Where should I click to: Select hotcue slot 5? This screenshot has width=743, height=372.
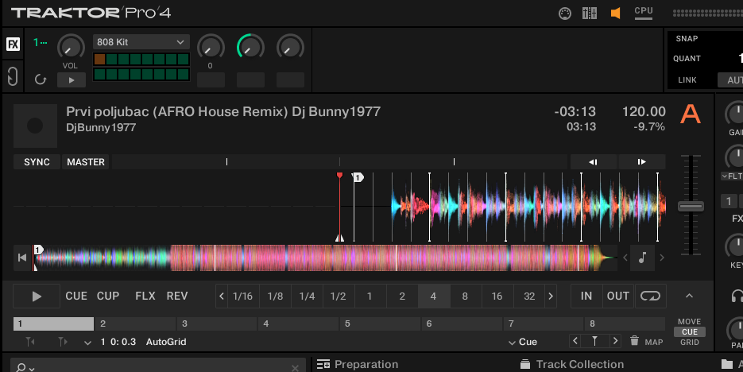(380, 324)
